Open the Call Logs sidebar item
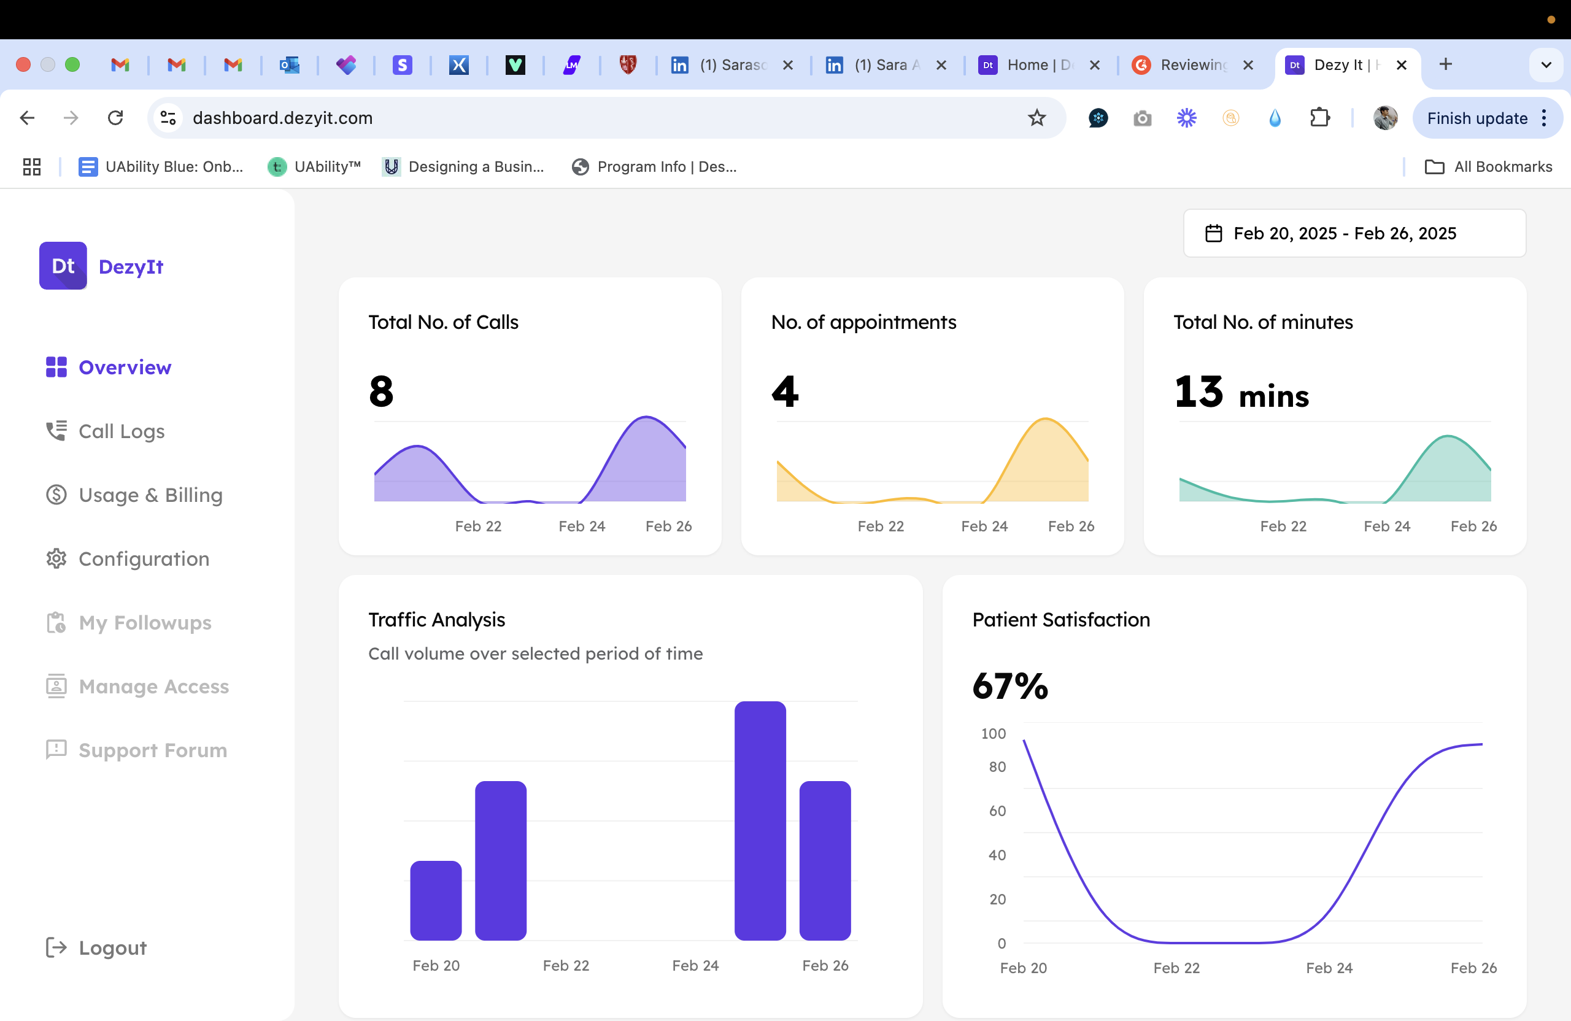Image resolution: width=1571 pixels, height=1021 pixels. tap(122, 431)
